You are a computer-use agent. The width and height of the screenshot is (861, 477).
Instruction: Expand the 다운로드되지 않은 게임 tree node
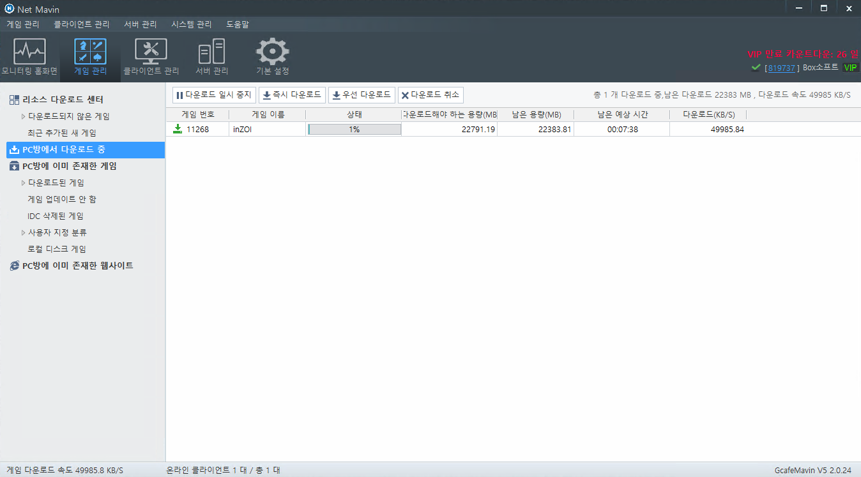point(24,116)
